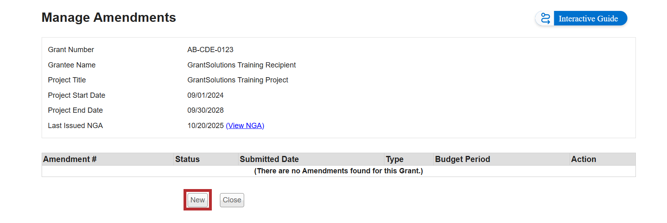Open the View NGA link
The width and height of the screenshot is (667, 223).
pyautogui.click(x=245, y=126)
